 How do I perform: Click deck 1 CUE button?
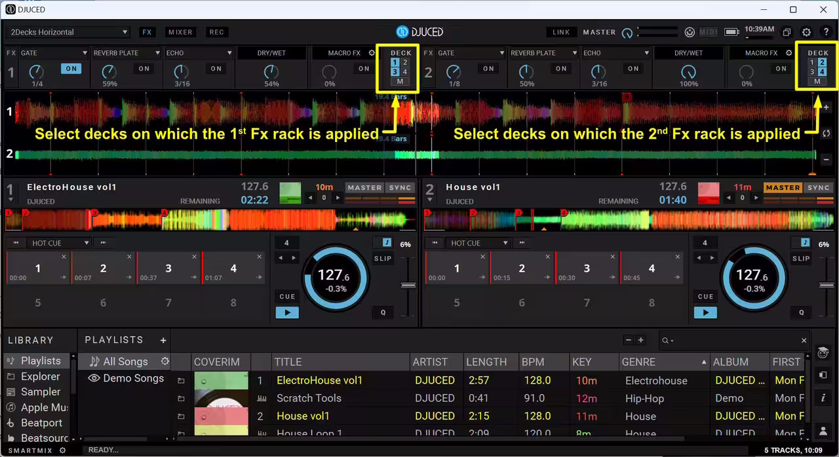click(287, 297)
